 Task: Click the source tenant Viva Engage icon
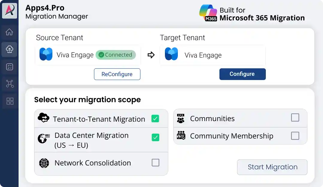pyautogui.click(x=46, y=54)
